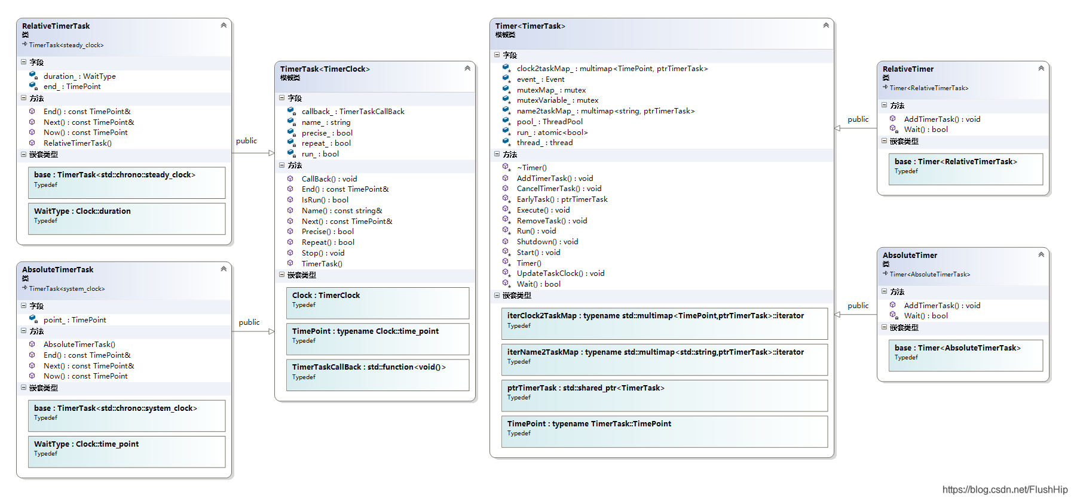This screenshot has height=501, width=1074.
Task: Select the WaitType : Clock::duration typedef box
Action: (127, 219)
